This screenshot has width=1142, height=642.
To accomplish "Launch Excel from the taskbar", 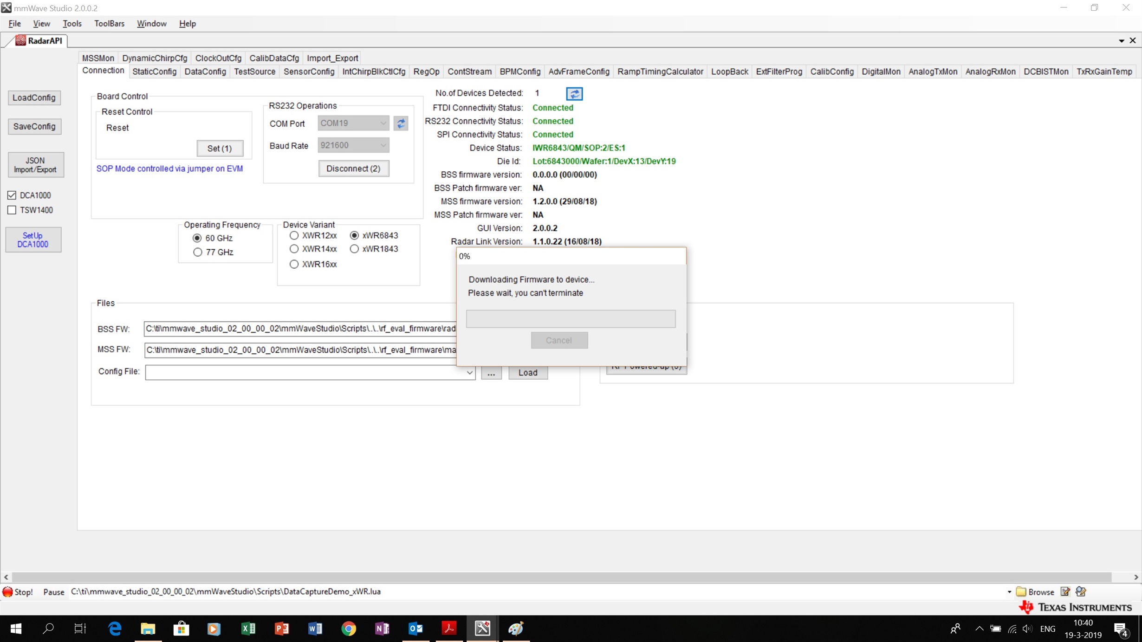I will pyautogui.click(x=248, y=629).
